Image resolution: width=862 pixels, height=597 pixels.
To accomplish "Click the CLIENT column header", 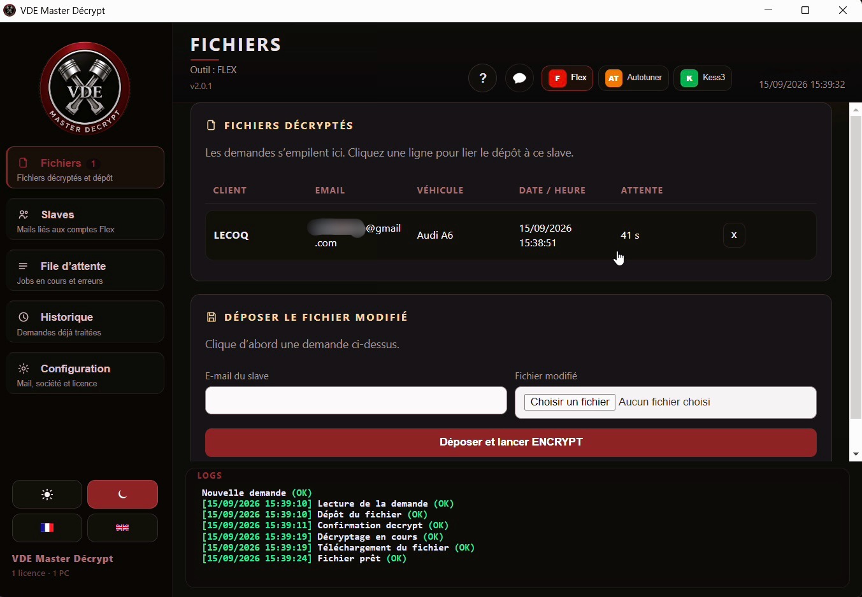I will [x=230, y=190].
